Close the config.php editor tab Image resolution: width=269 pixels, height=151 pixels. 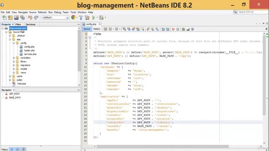tap(99, 24)
